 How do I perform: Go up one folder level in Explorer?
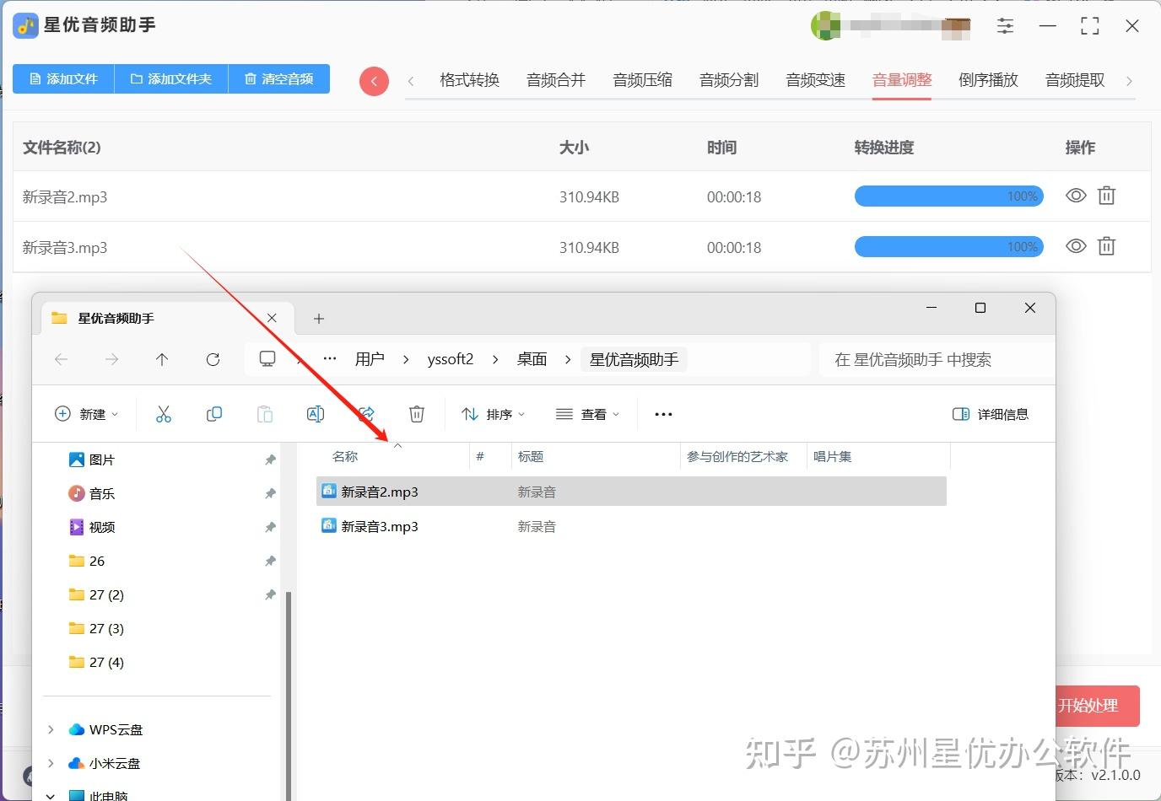[x=162, y=359]
